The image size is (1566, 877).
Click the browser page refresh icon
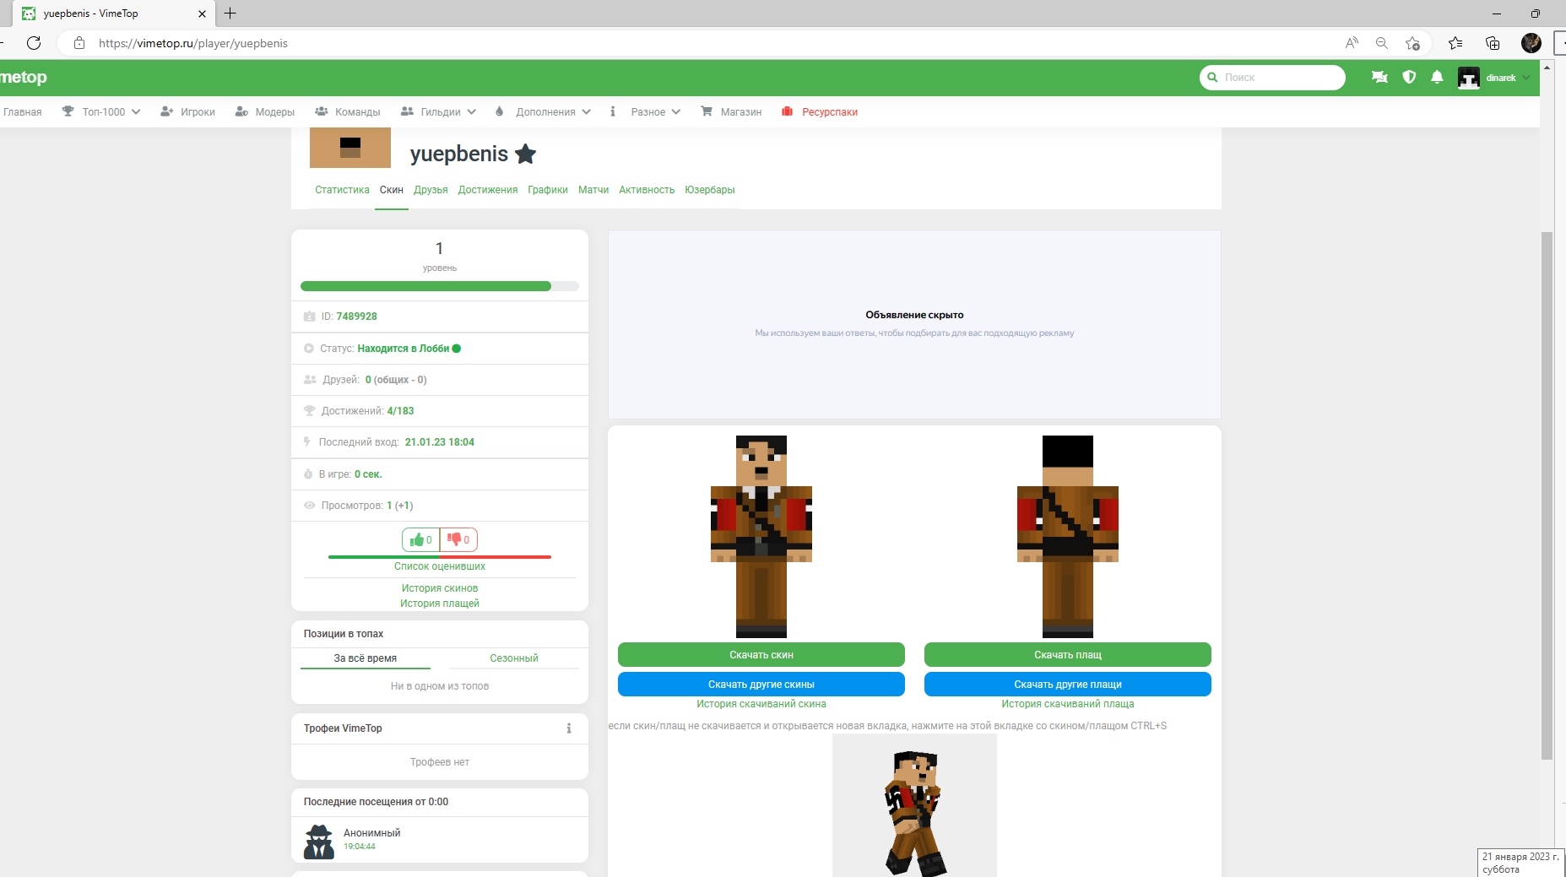tap(34, 43)
